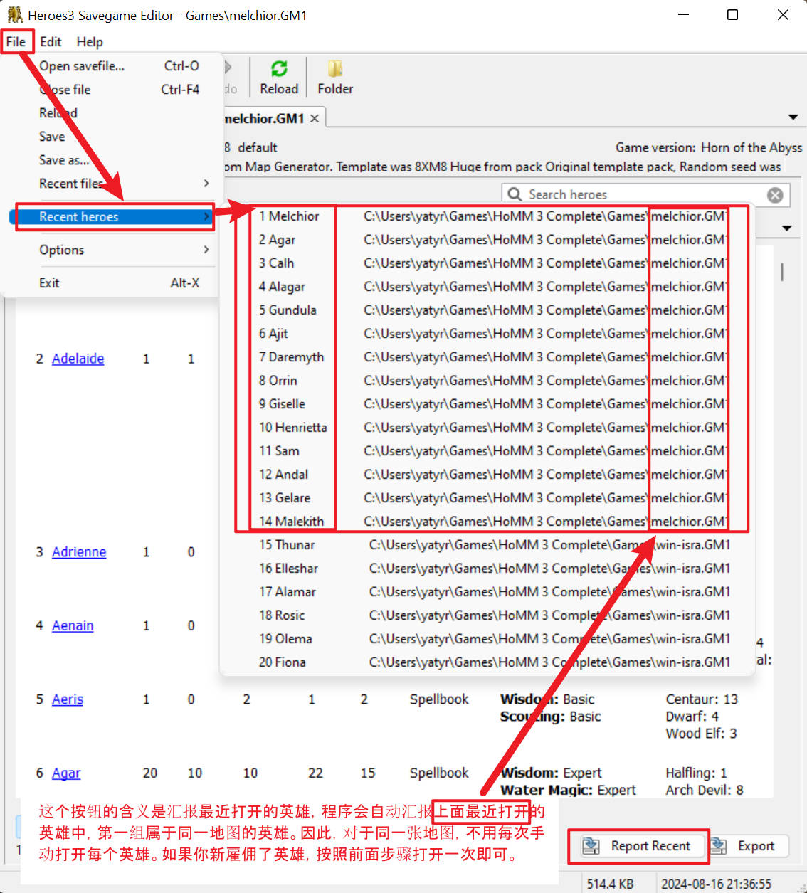Open tab list dropdown arrow at tab bar right
Image resolution: width=807 pixels, height=893 pixels.
(x=793, y=117)
